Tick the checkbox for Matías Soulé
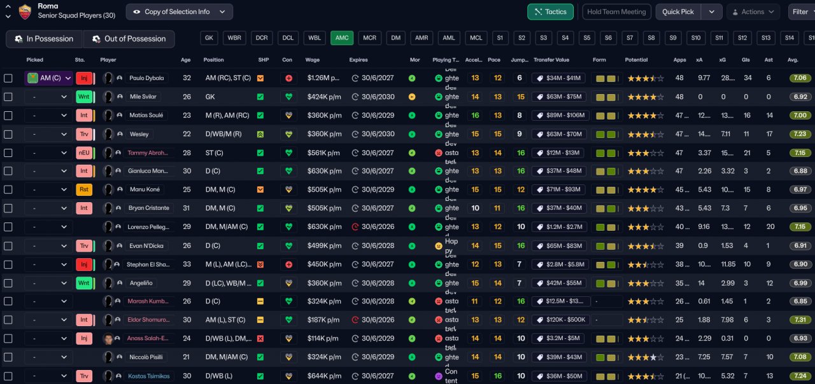This screenshot has height=384, width=815. (x=8, y=116)
